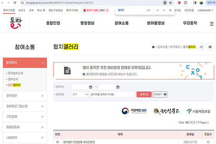Expand the 참여프로그램신청 sidebar section
Viewport: 216px width, 144px height.
click(x=42, y=106)
